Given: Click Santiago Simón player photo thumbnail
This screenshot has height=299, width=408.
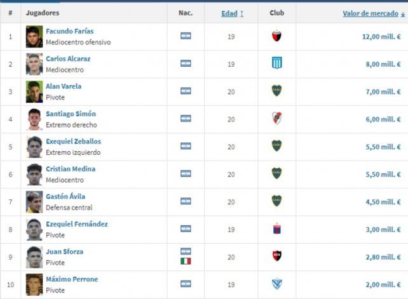Looking at the screenshot, I should point(34,119).
